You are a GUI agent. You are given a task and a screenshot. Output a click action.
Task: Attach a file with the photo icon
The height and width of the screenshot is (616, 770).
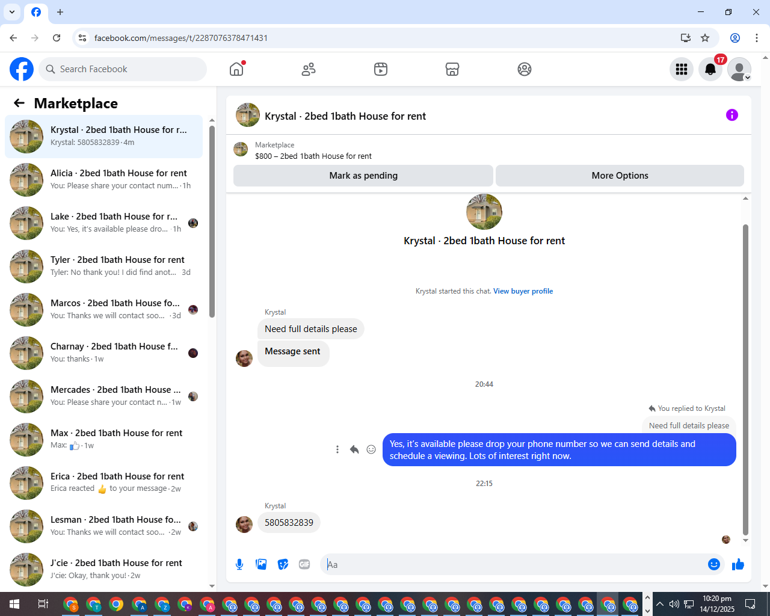coord(261,564)
